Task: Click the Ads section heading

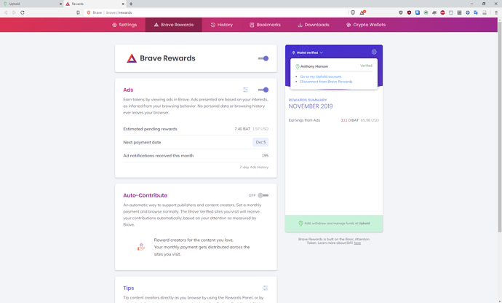Action: 128,90
